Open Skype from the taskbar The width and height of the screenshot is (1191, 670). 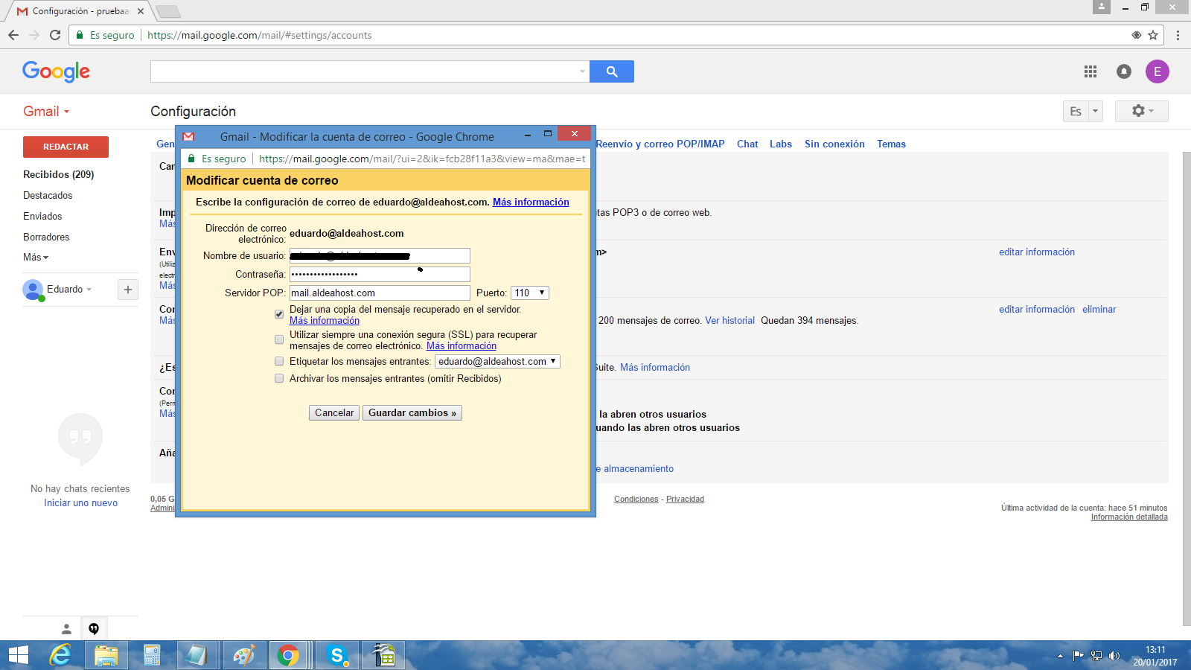click(337, 655)
